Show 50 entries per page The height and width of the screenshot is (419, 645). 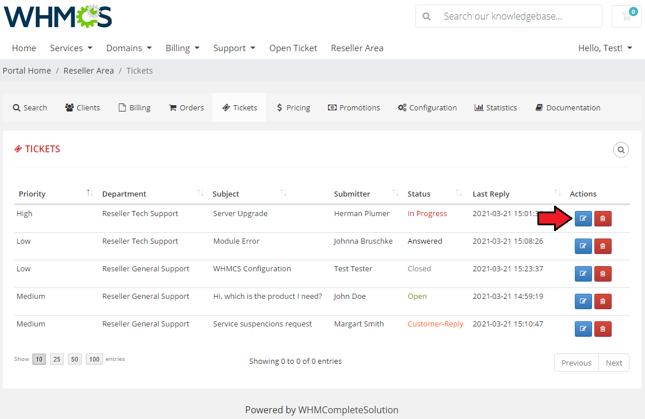click(74, 359)
